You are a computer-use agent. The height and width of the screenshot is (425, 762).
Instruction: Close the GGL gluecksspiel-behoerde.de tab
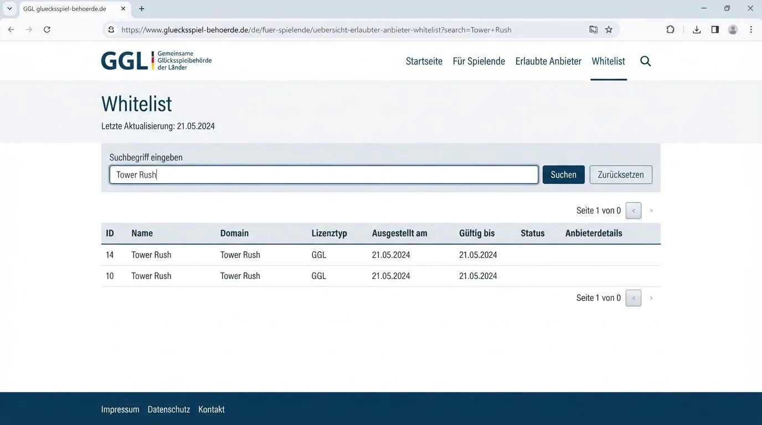coord(123,9)
